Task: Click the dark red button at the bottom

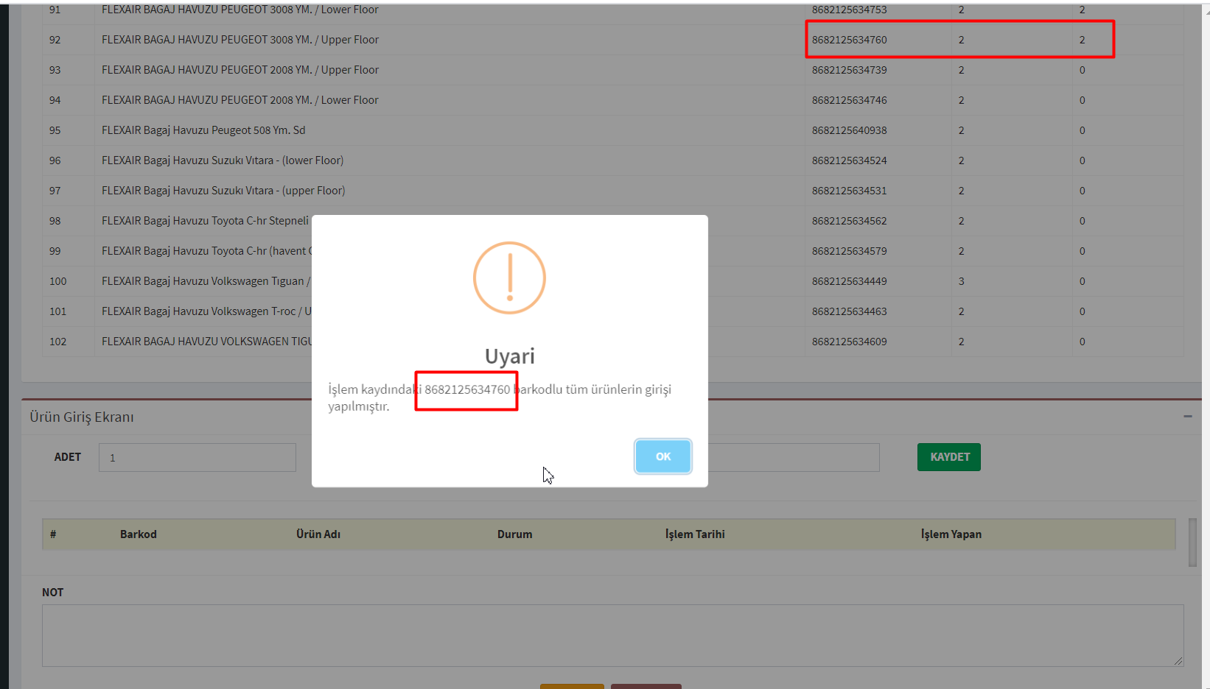Action: click(646, 686)
